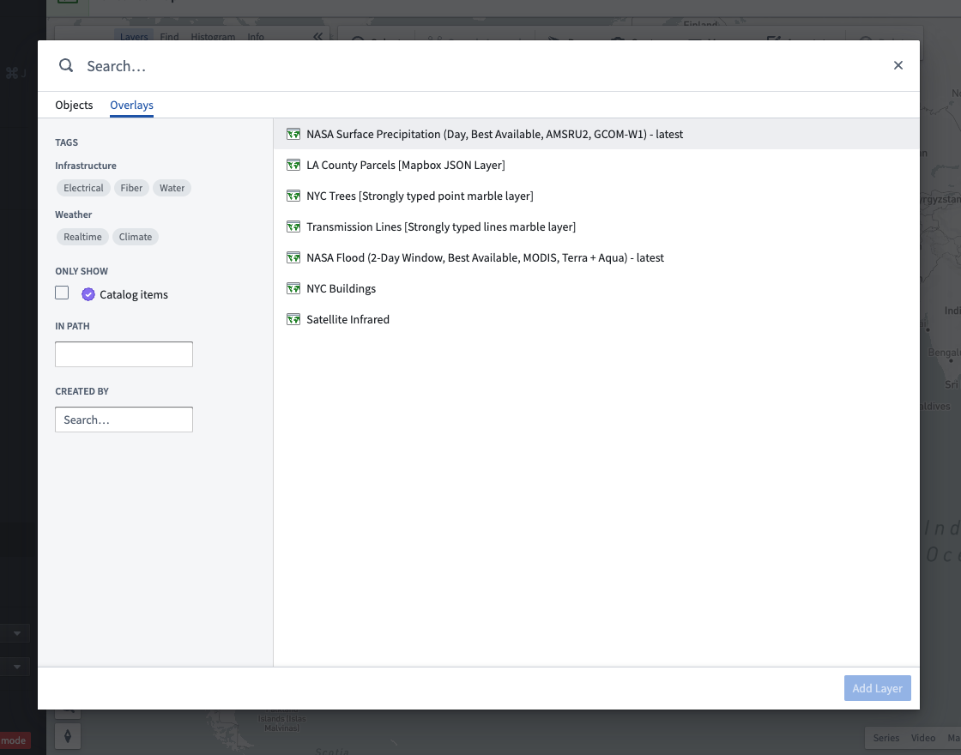
Task: Click the compass icon on the map
Action: point(68,735)
